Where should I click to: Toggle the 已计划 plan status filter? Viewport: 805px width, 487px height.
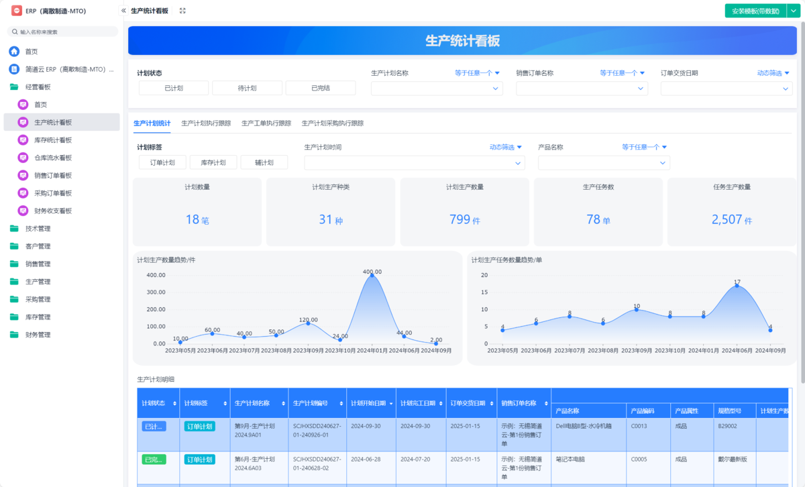point(173,87)
